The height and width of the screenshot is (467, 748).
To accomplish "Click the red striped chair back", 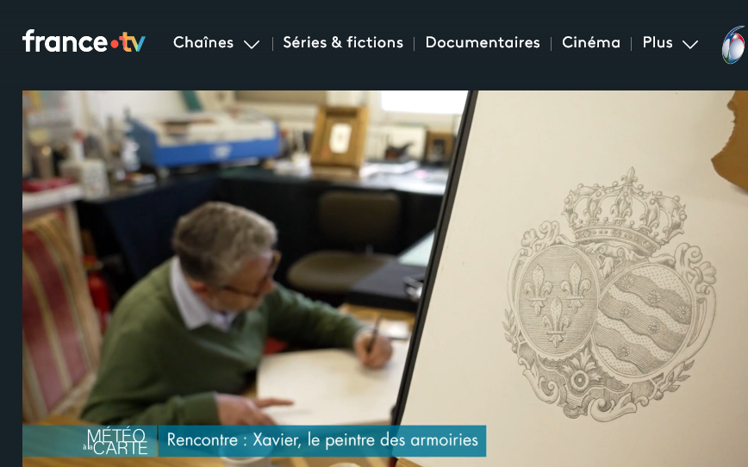I will 59,314.
